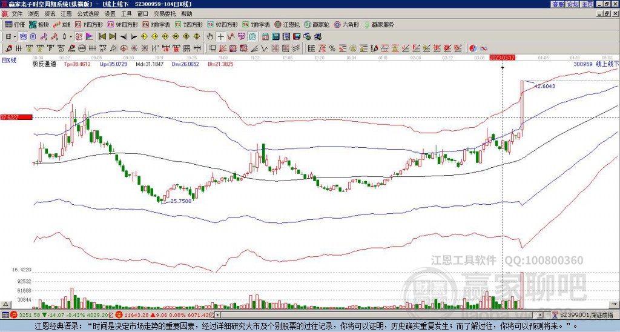This screenshot has height=332, width=620.
Task: Click the SZ399001 深证成指 status item
Action: pos(587,315)
